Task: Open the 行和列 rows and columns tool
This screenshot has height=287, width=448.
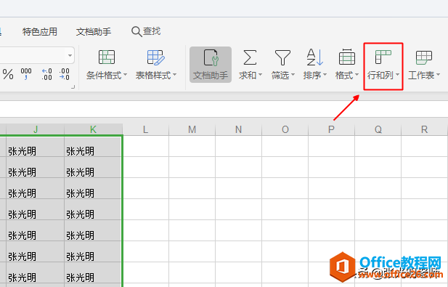Action: (x=383, y=66)
